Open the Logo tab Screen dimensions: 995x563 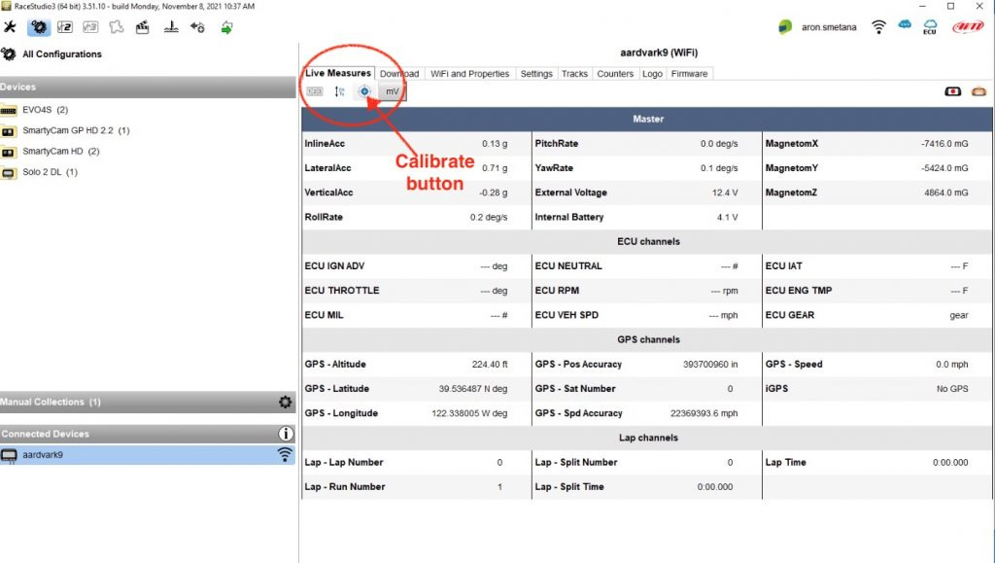[x=652, y=74]
